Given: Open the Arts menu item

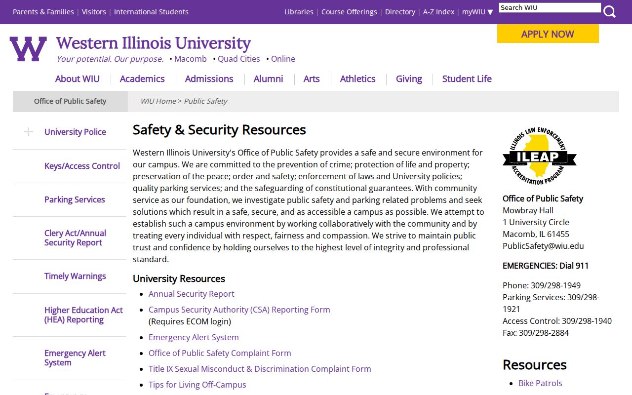Looking at the screenshot, I should click(x=312, y=79).
